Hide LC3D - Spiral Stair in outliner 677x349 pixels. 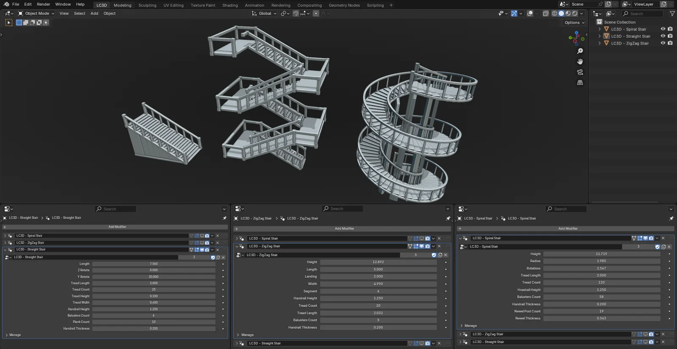point(663,29)
